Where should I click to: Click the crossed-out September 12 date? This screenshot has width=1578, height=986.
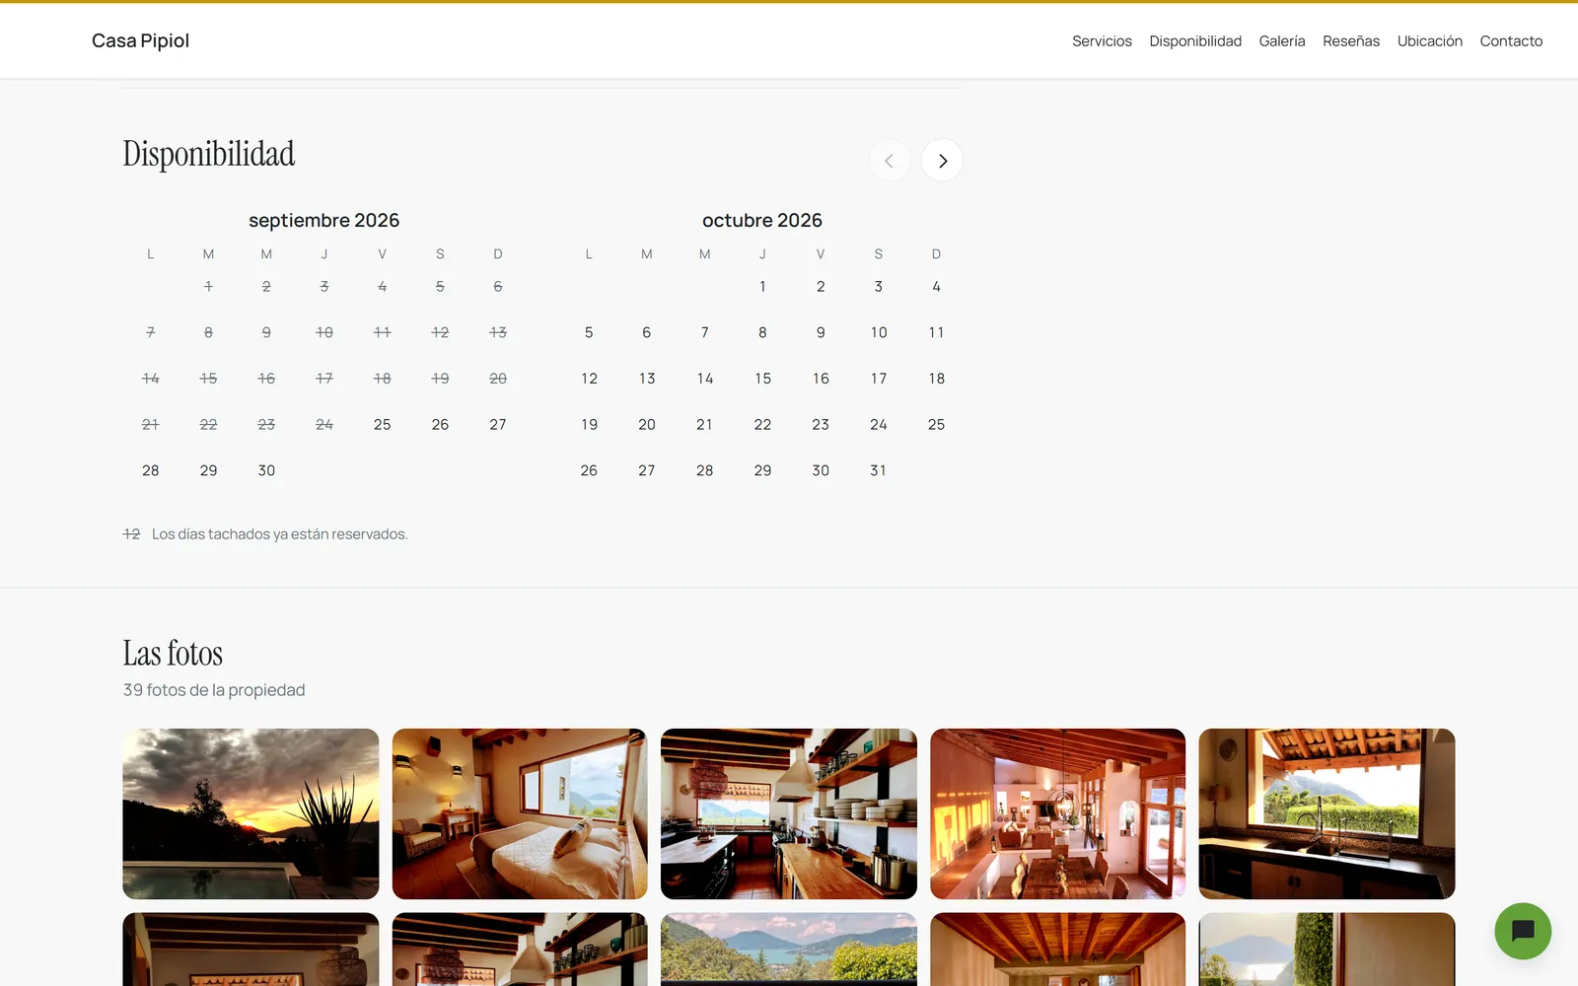tap(440, 332)
